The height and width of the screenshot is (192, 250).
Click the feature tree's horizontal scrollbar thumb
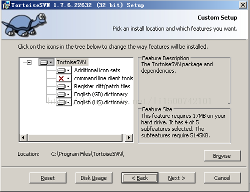75,138
